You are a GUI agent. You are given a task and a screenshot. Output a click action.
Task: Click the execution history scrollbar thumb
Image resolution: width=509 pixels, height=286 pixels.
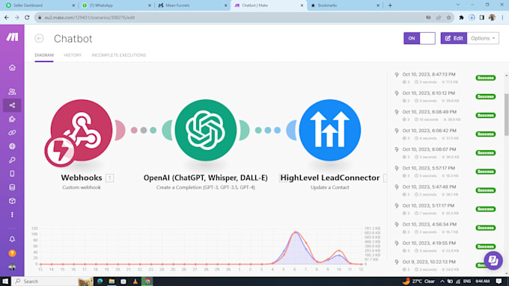click(x=507, y=115)
